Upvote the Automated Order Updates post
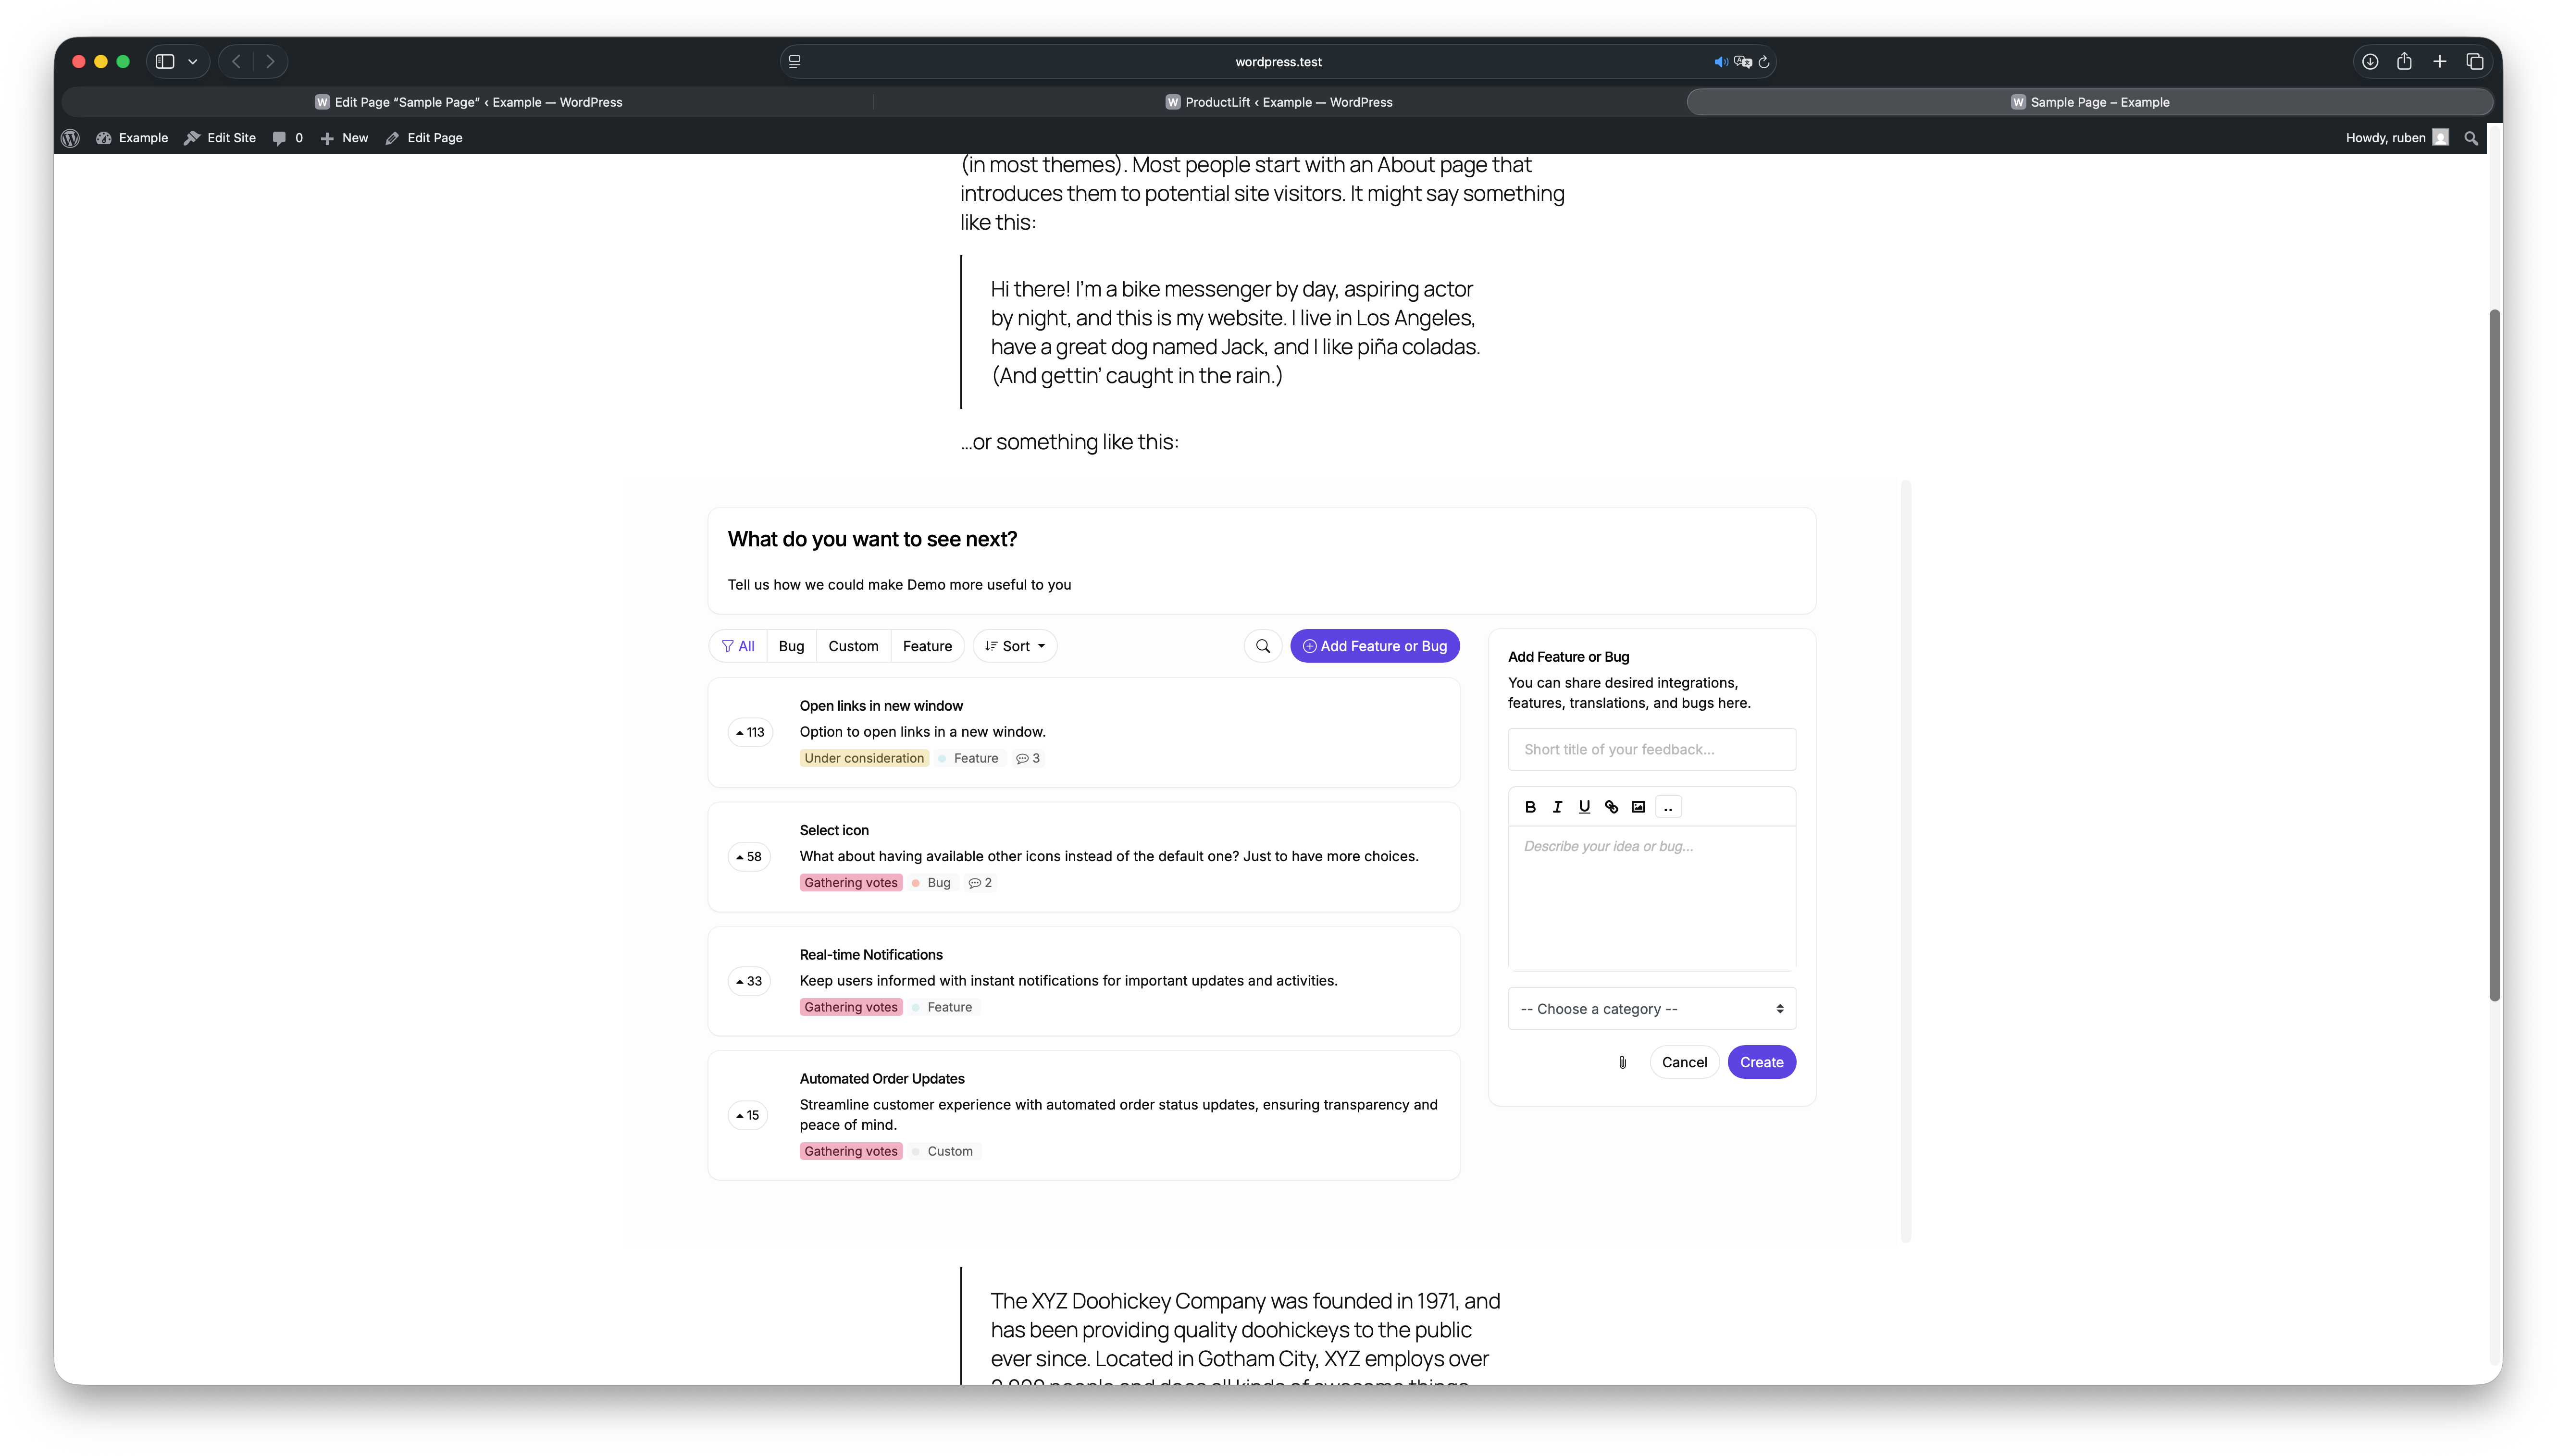The width and height of the screenshot is (2557, 1456). coord(748,1115)
